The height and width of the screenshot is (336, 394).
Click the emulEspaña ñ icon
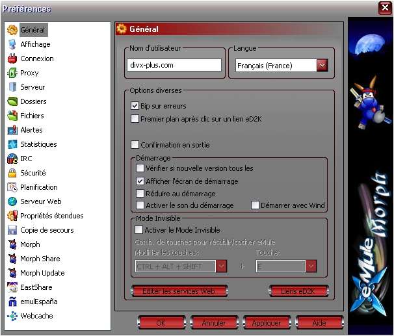click(x=12, y=302)
